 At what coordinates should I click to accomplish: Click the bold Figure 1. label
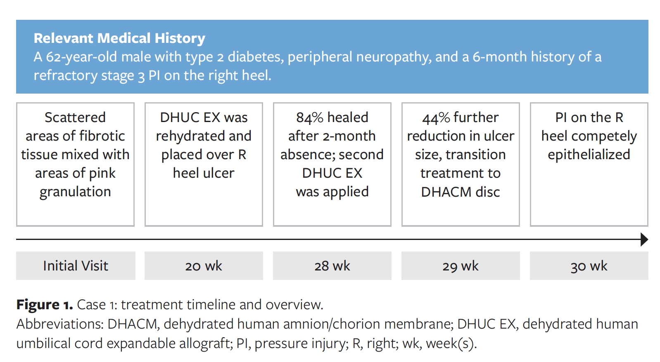45,305
